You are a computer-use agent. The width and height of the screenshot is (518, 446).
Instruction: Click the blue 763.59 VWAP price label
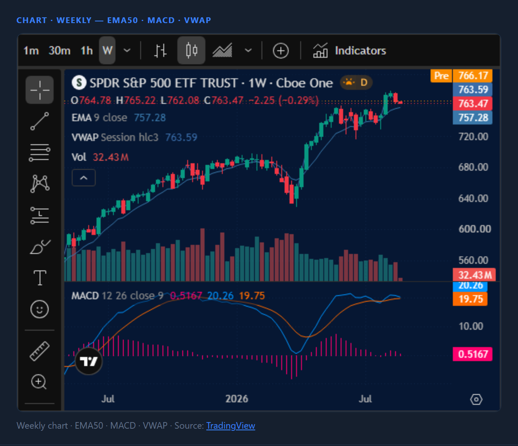click(x=473, y=89)
